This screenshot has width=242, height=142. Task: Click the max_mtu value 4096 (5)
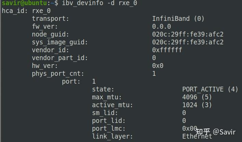tap(197, 97)
